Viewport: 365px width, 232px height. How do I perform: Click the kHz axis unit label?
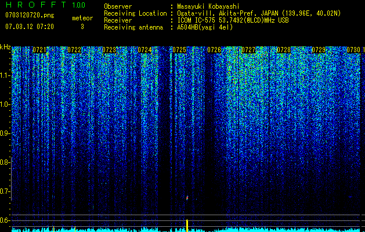click(5, 47)
